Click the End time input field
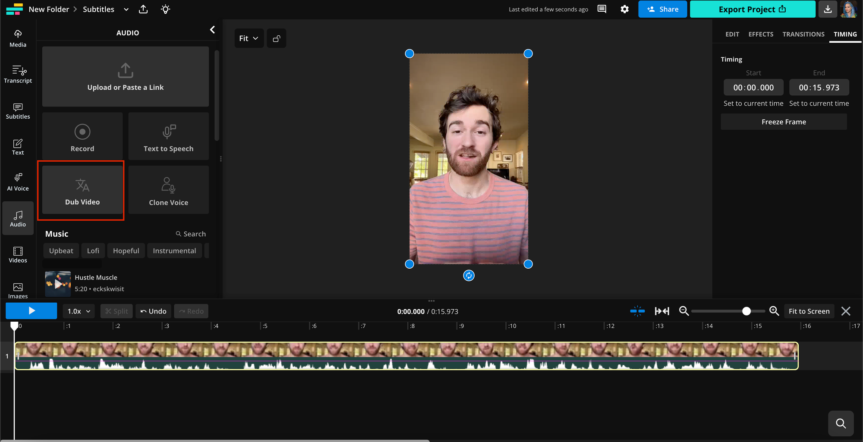863x442 pixels. [x=819, y=88]
